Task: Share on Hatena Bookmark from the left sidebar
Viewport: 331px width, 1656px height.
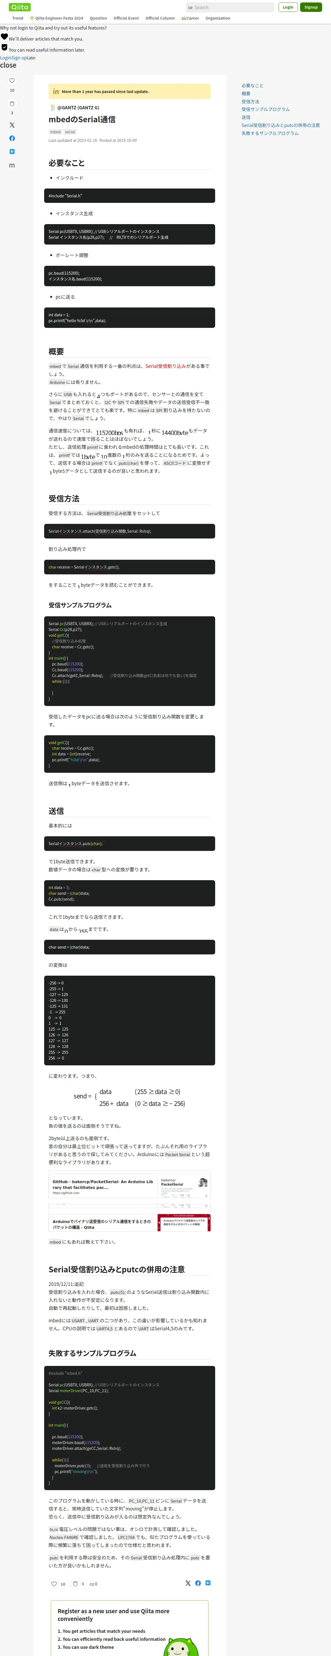Action: click(x=12, y=152)
